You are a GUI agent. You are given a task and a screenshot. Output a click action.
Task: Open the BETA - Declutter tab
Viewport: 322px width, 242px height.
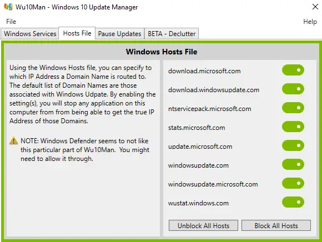(172, 34)
